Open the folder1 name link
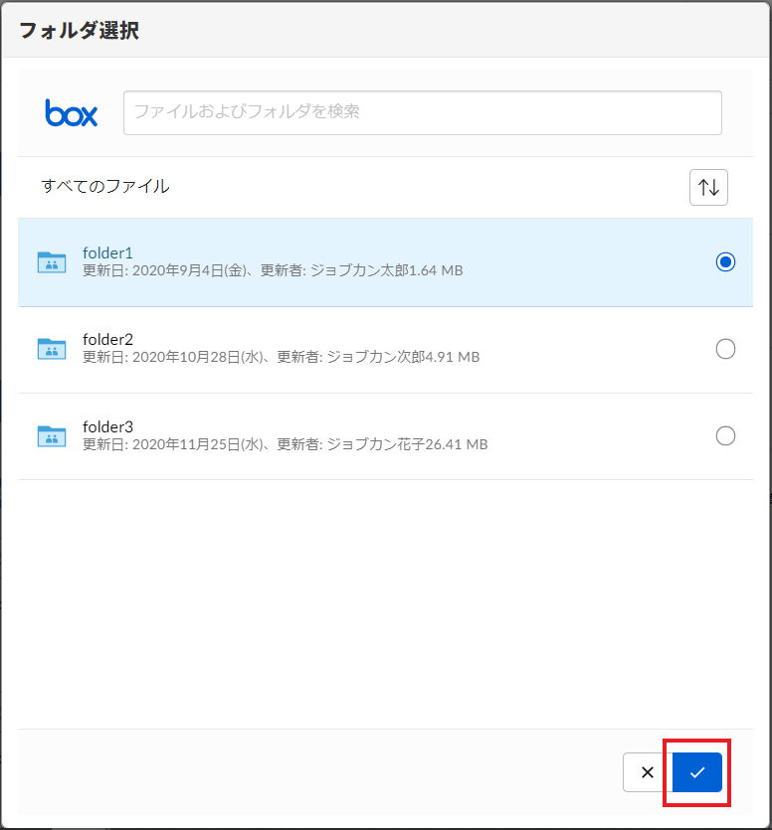The height and width of the screenshot is (830, 772). coord(107,253)
